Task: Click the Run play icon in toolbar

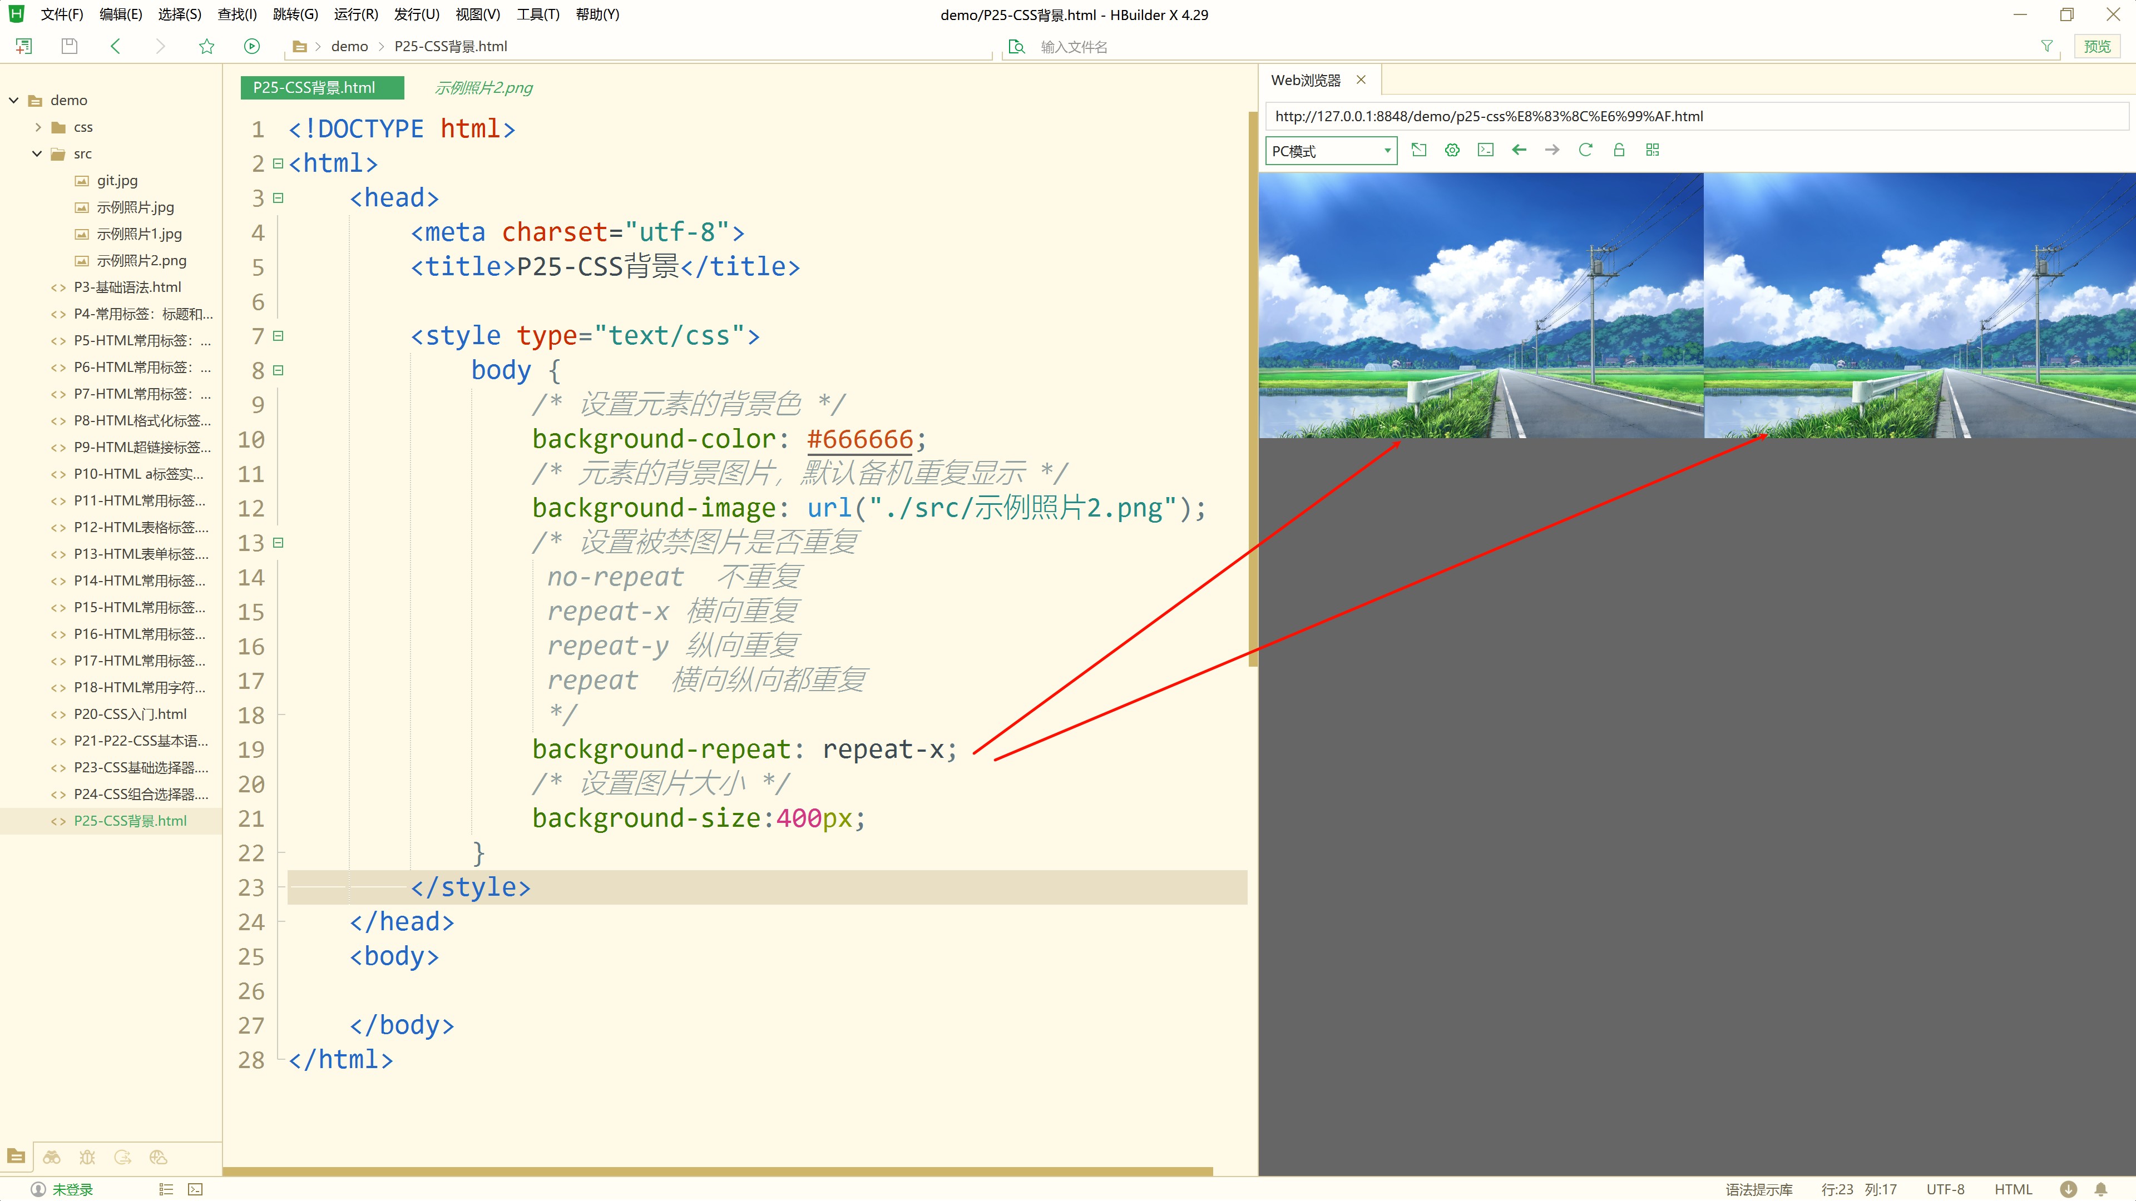Action: [x=252, y=46]
